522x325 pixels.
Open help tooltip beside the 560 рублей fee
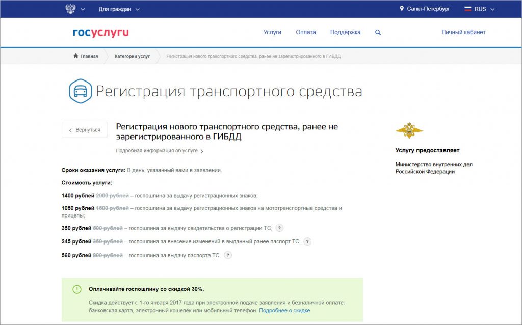point(229,256)
